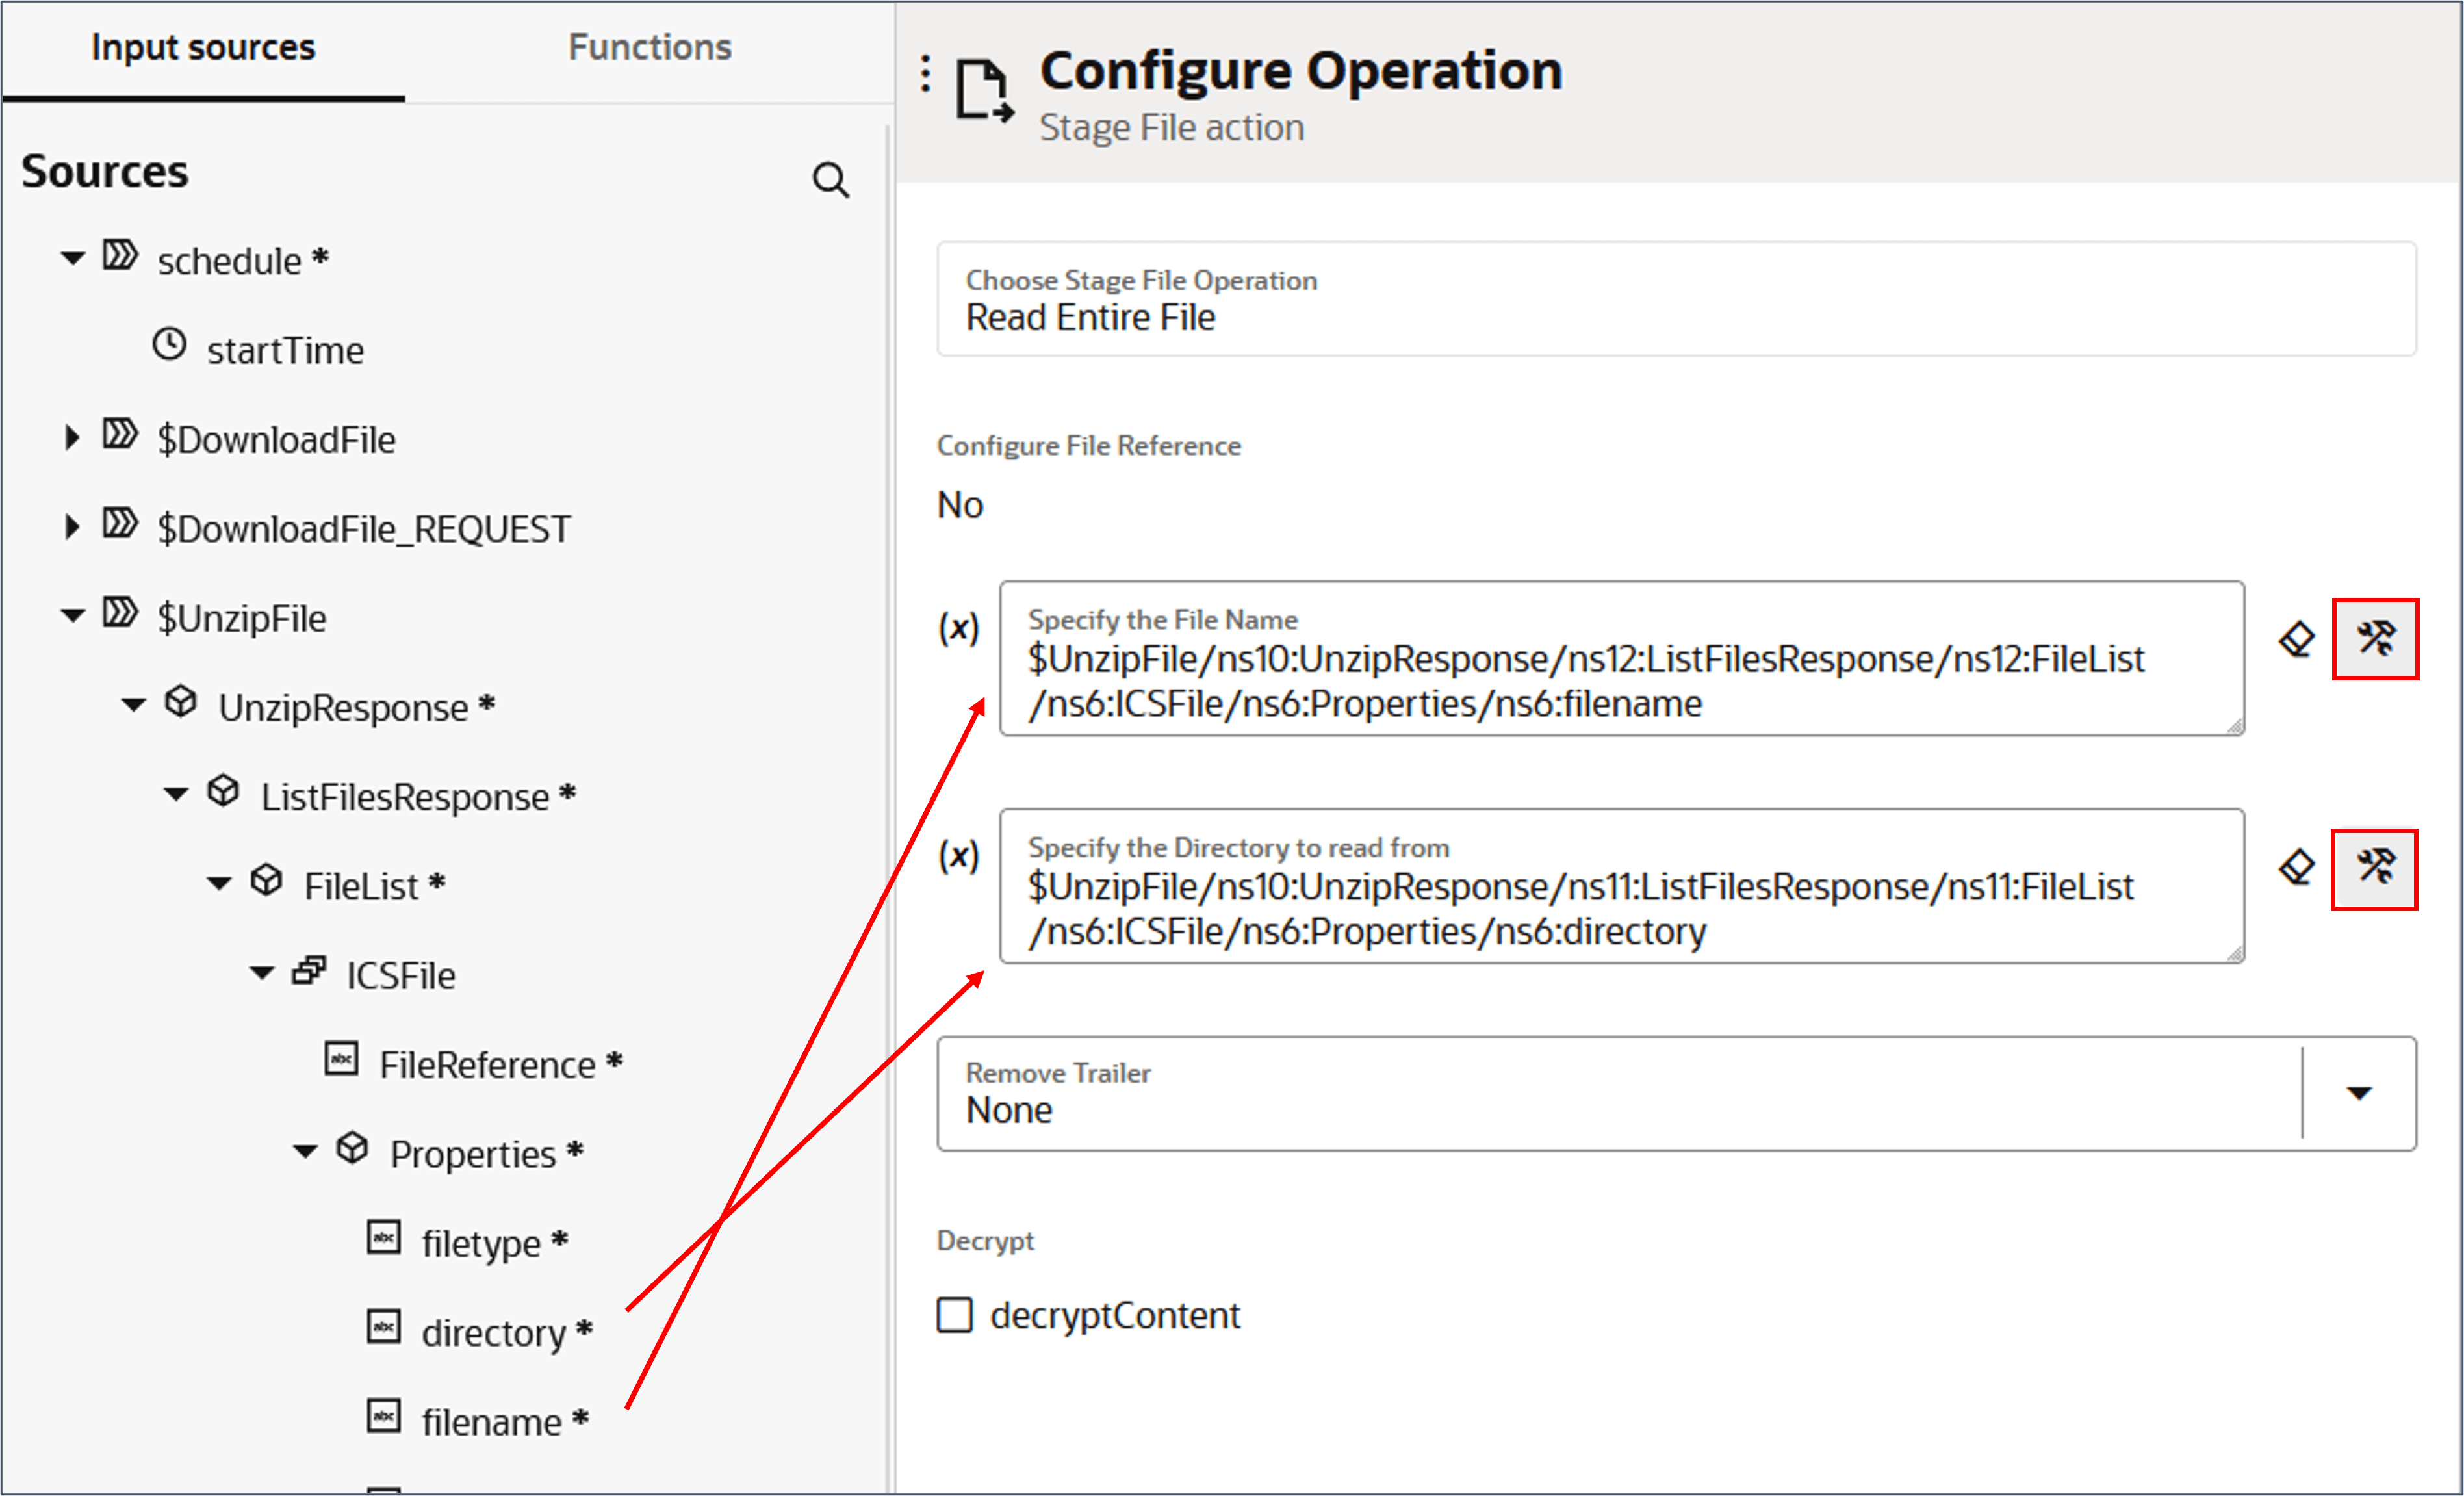Open the three-dot menu near Configure Operation

tap(926, 74)
